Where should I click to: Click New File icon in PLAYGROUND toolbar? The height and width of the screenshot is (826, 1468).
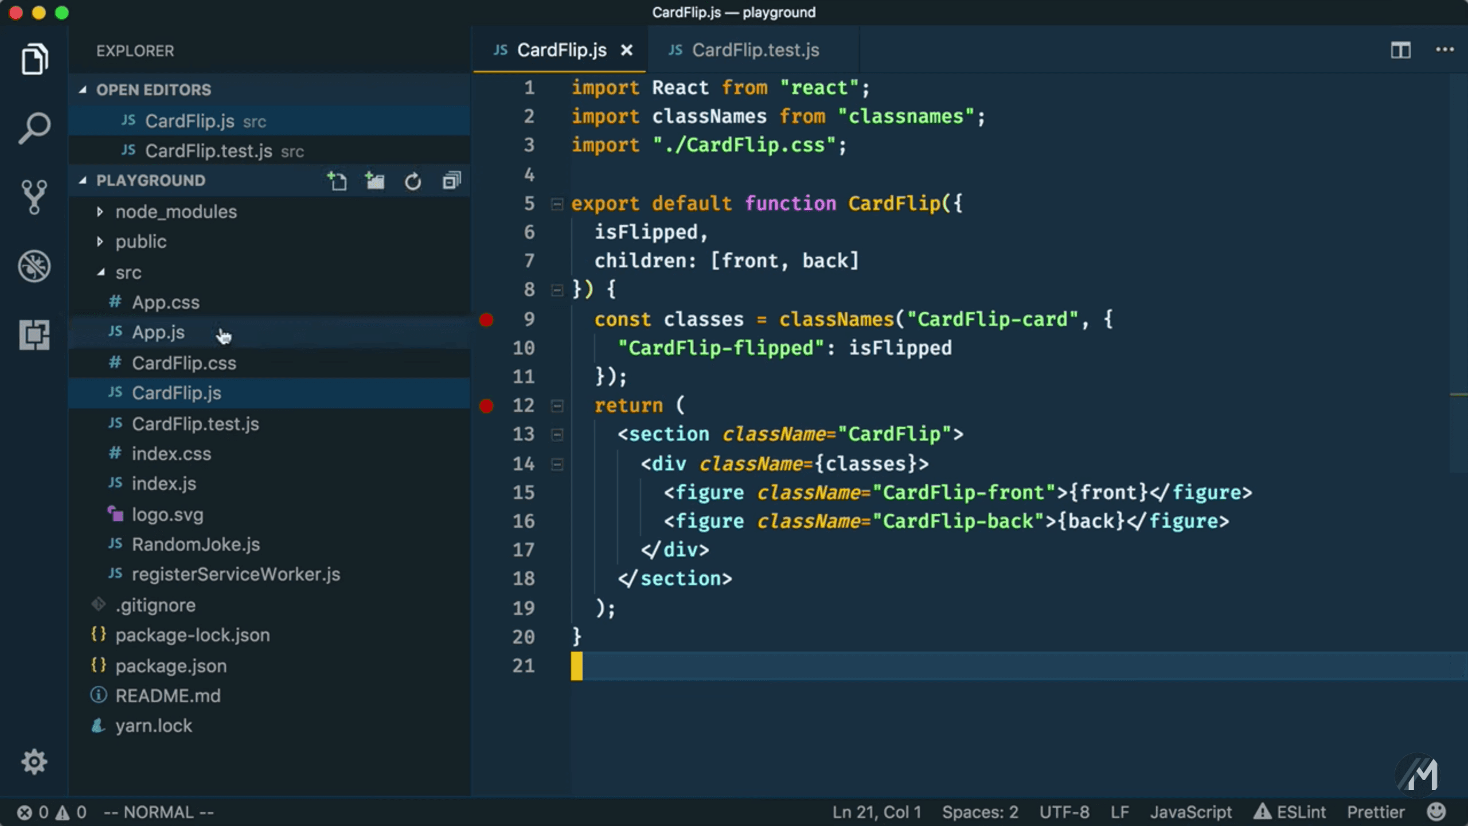point(337,181)
